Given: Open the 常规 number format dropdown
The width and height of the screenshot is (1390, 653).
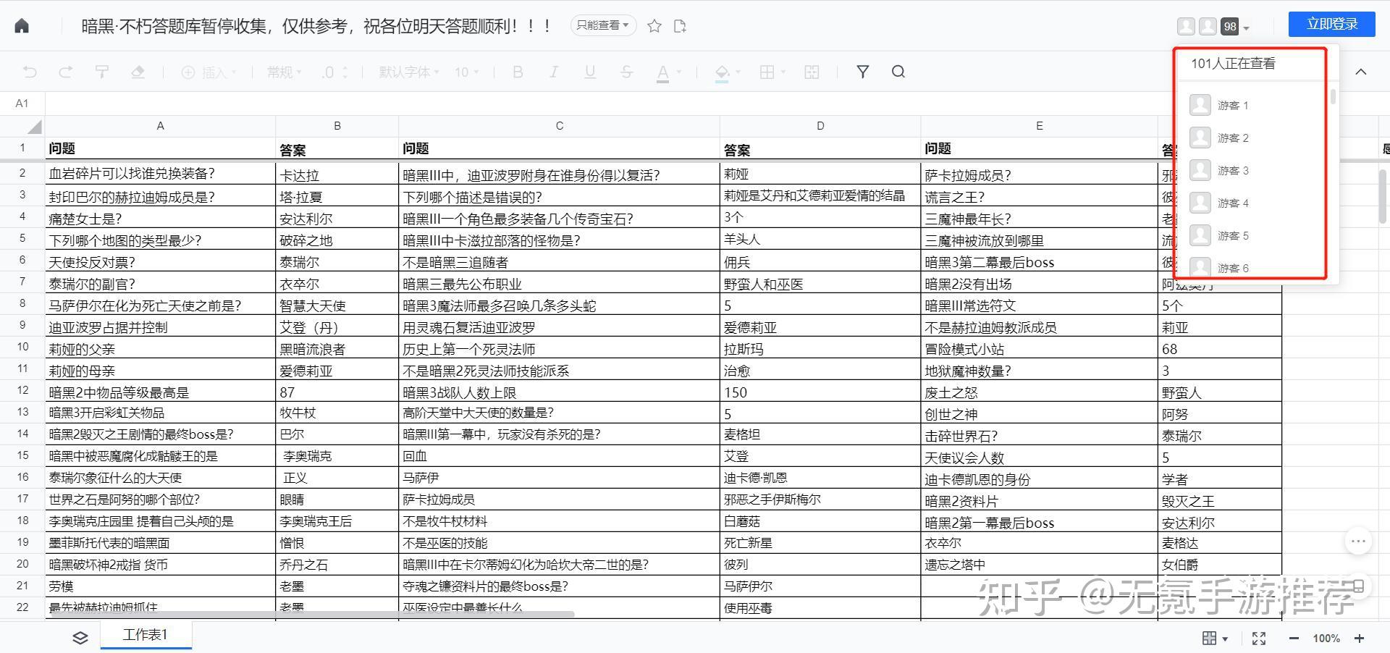Looking at the screenshot, I should tap(284, 72).
